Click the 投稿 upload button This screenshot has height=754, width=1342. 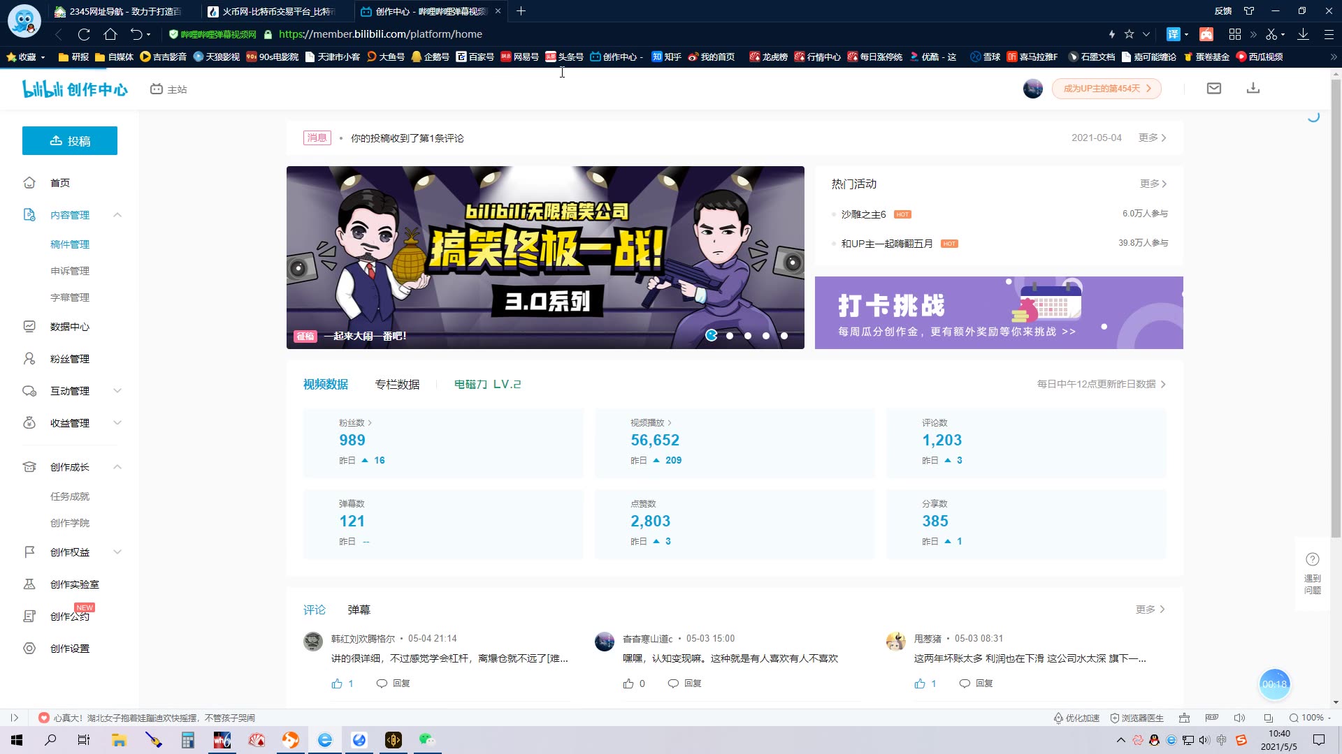coord(70,141)
